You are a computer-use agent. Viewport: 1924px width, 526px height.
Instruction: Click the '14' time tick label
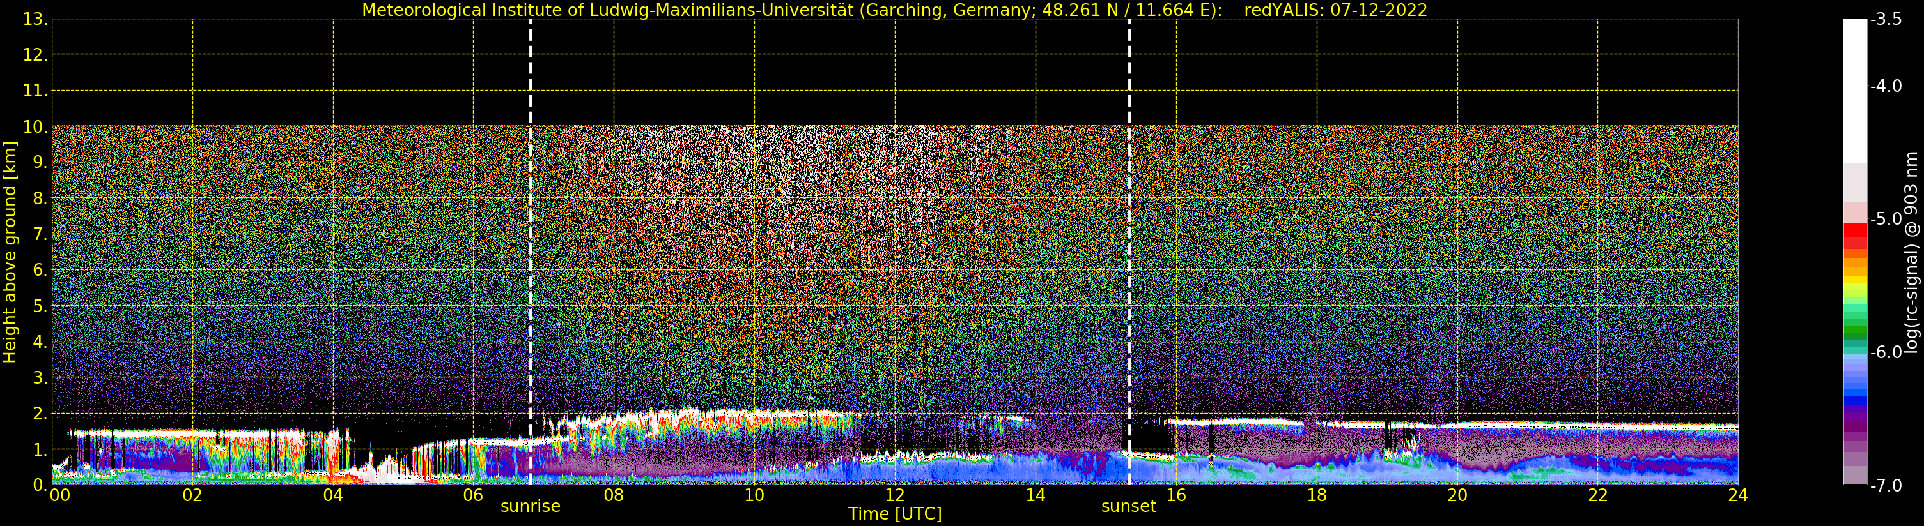click(1036, 495)
